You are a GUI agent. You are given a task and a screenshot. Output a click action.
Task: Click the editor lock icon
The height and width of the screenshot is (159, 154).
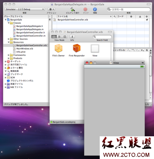click(151, 50)
